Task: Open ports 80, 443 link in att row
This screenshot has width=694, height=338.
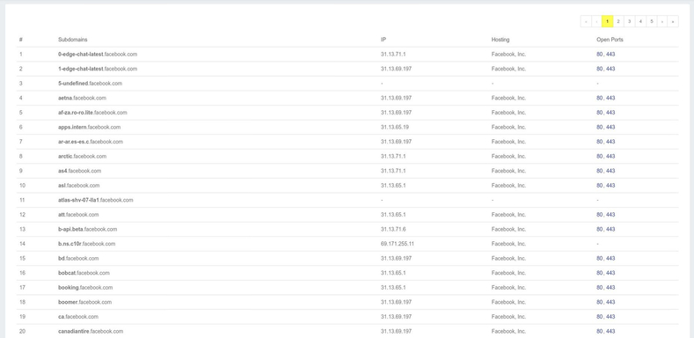Action: tap(605, 215)
